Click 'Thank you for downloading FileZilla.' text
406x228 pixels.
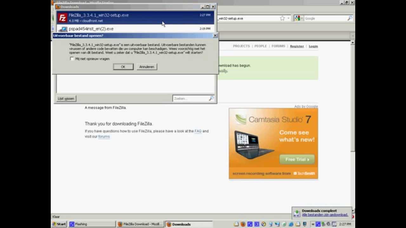coord(119,124)
